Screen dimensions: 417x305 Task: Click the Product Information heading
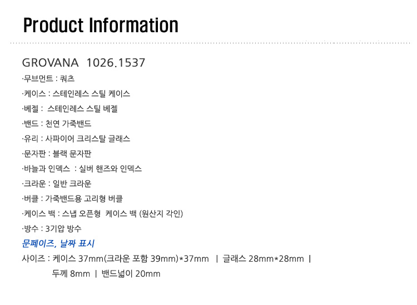(x=101, y=26)
